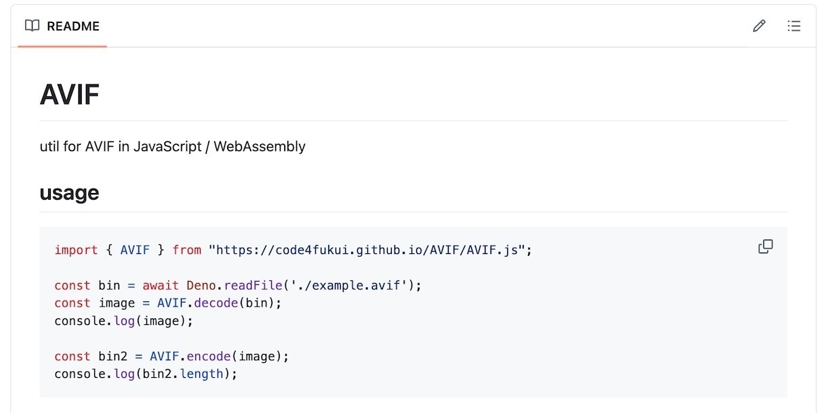This screenshot has width=827, height=413.
Task: Click the import keyword in the code
Action: 76,250
